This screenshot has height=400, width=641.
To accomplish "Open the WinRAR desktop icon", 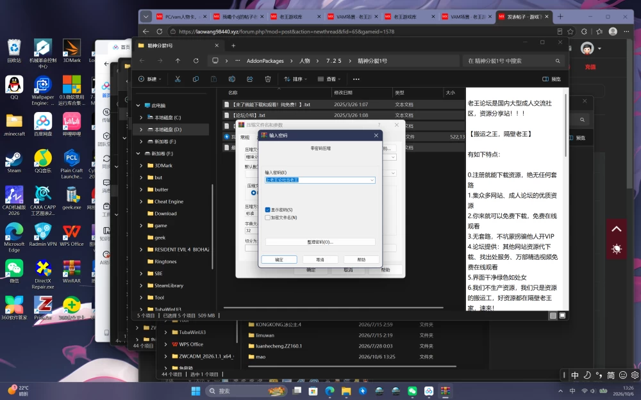I will pos(72,271).
